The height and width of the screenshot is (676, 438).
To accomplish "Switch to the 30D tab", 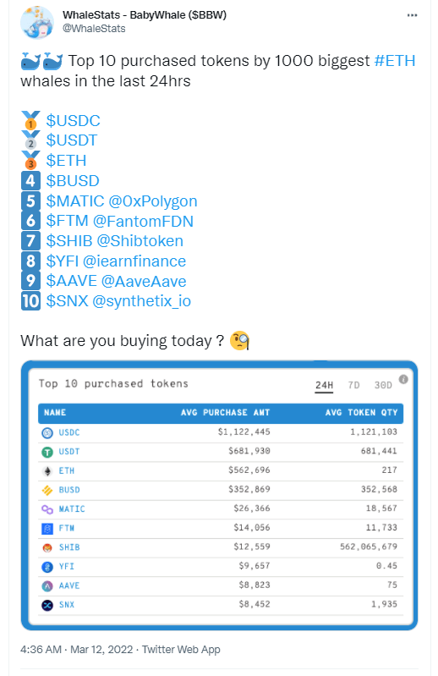I will click(383, 385).
